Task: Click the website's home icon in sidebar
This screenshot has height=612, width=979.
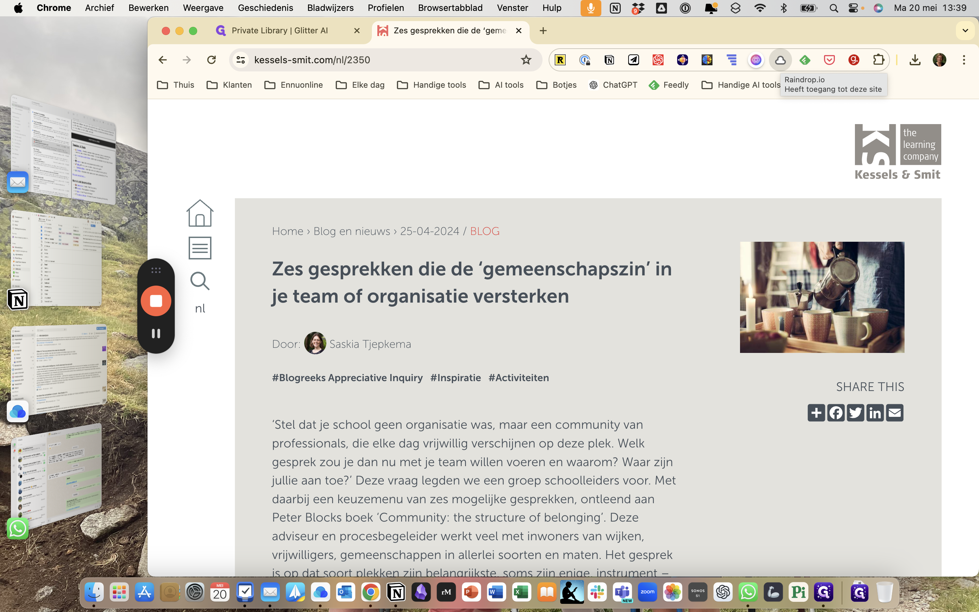Action: click(x=200, y=213)
